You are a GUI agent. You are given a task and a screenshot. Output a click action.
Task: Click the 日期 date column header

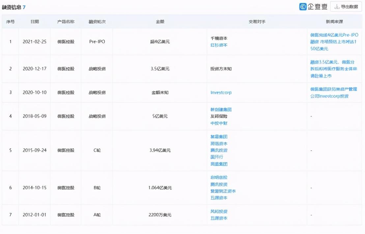pos(35,22)
